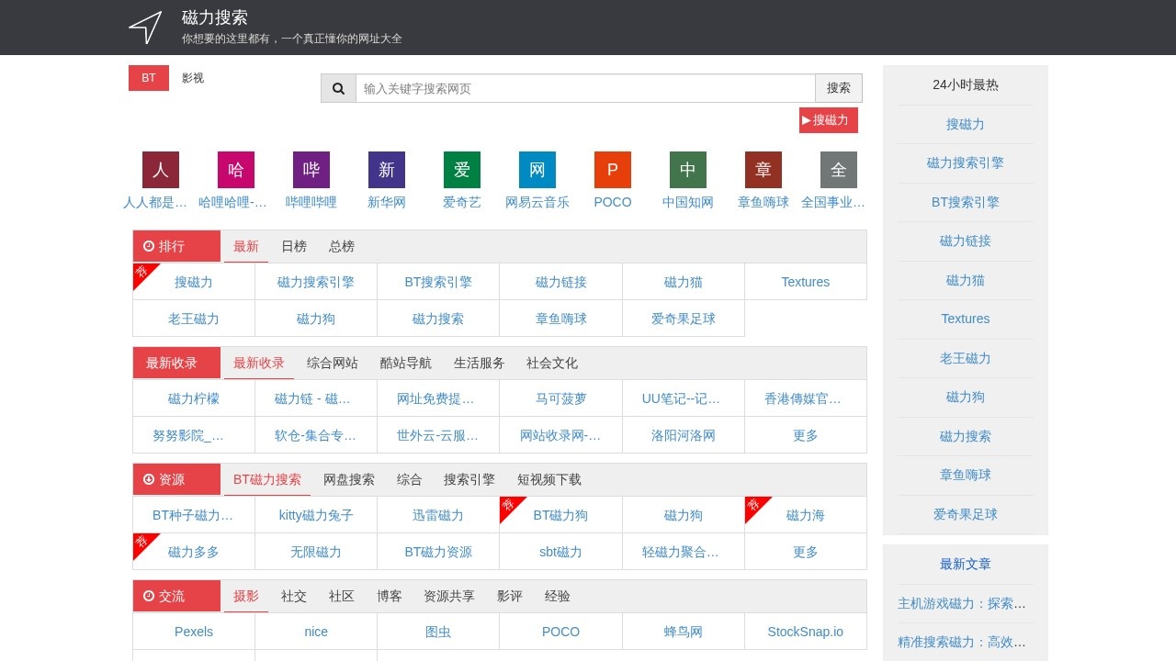Open the 哈哩哈哩 pink tile icon
1176x661 pixels.
(236, 170)
